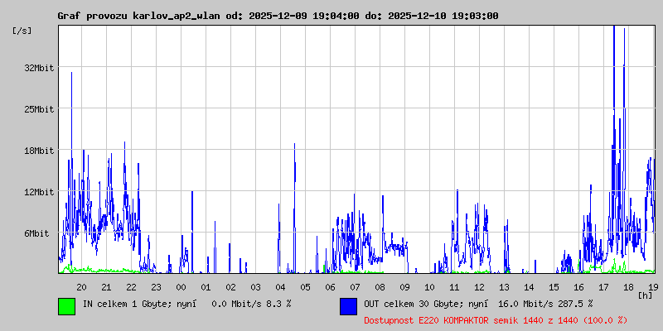Click hour label '12' on the time axis
663x331 pixels.
pyautogui.click(x=479, y=287)
